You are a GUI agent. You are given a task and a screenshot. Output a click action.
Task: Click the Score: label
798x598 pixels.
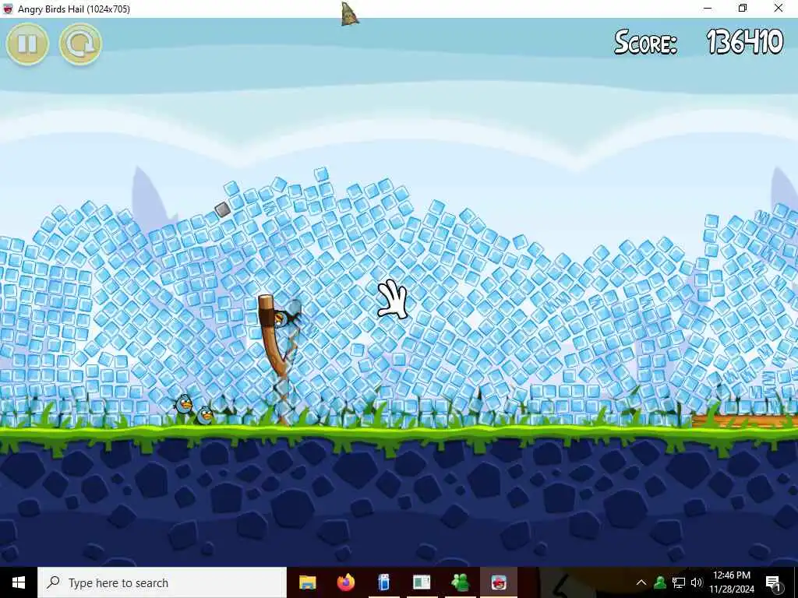(645, 42)
